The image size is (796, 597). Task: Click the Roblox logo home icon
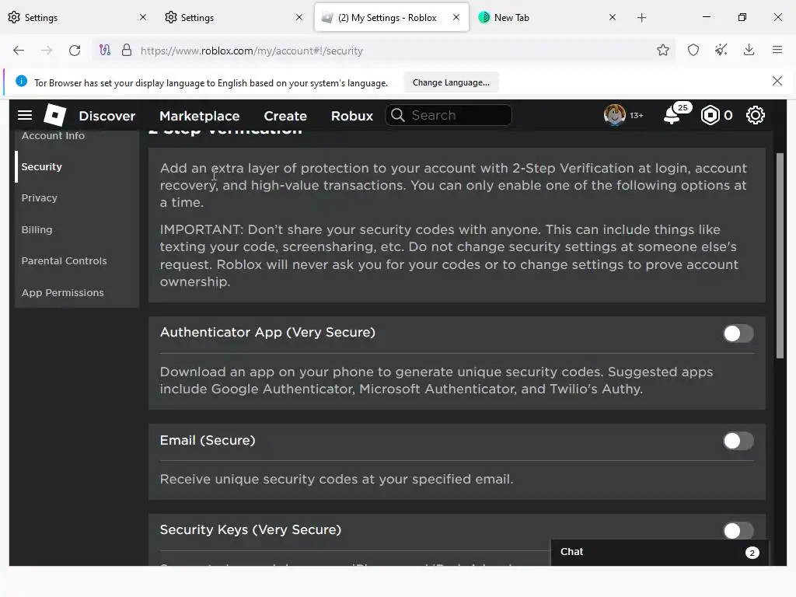point(55,115)
